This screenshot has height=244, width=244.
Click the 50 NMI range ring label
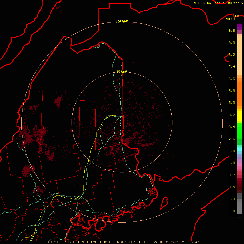[122, 72]
